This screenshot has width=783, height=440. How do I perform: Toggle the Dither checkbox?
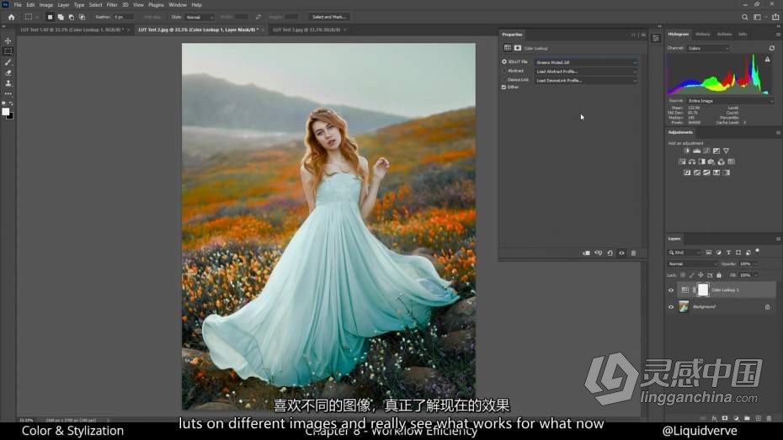tap(503, 87)
